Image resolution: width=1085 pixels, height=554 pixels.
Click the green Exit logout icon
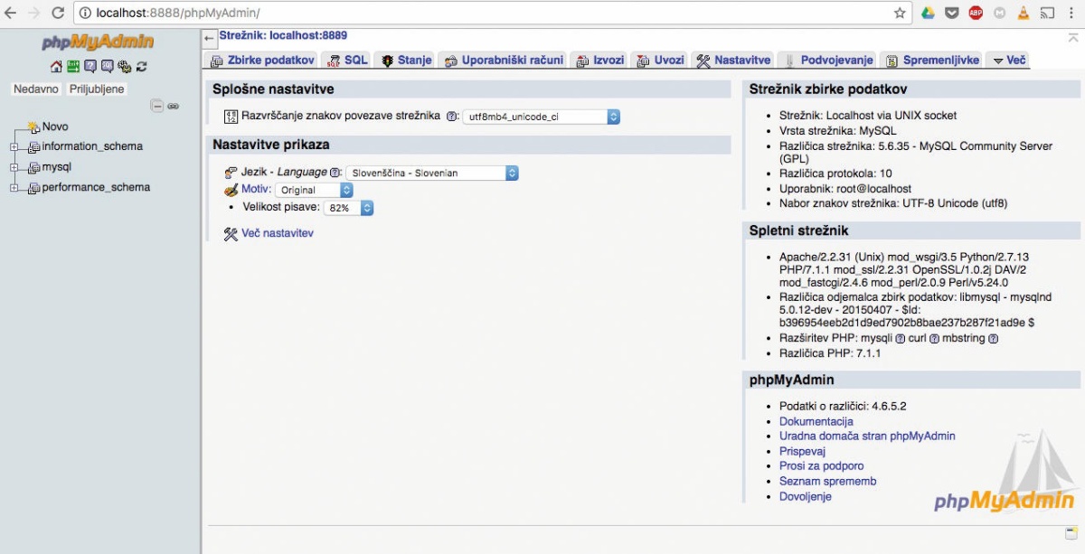pyautogui.click(x=73, y=67)
